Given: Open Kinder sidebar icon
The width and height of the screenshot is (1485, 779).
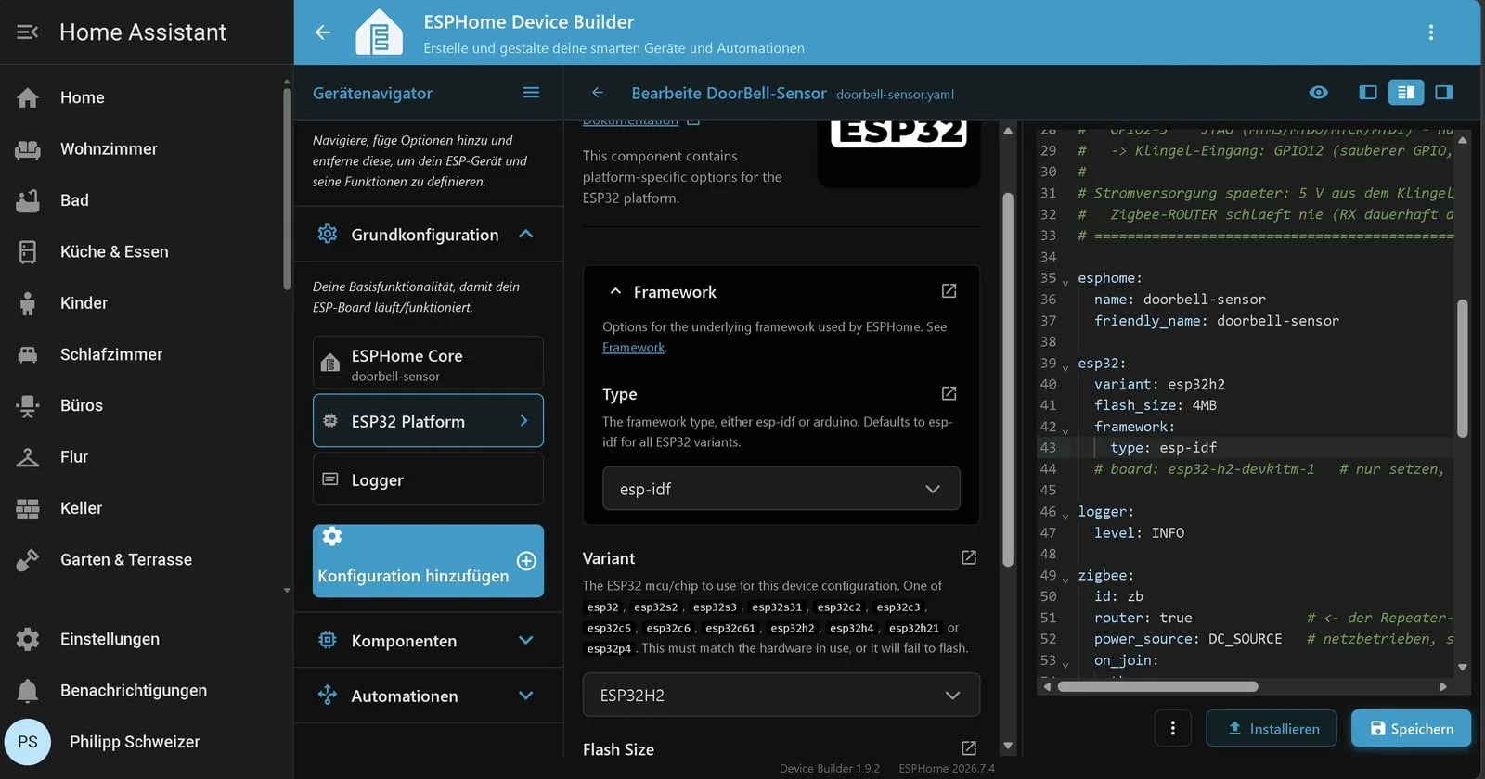Looking at the screenshot, I should pos(28,303).
